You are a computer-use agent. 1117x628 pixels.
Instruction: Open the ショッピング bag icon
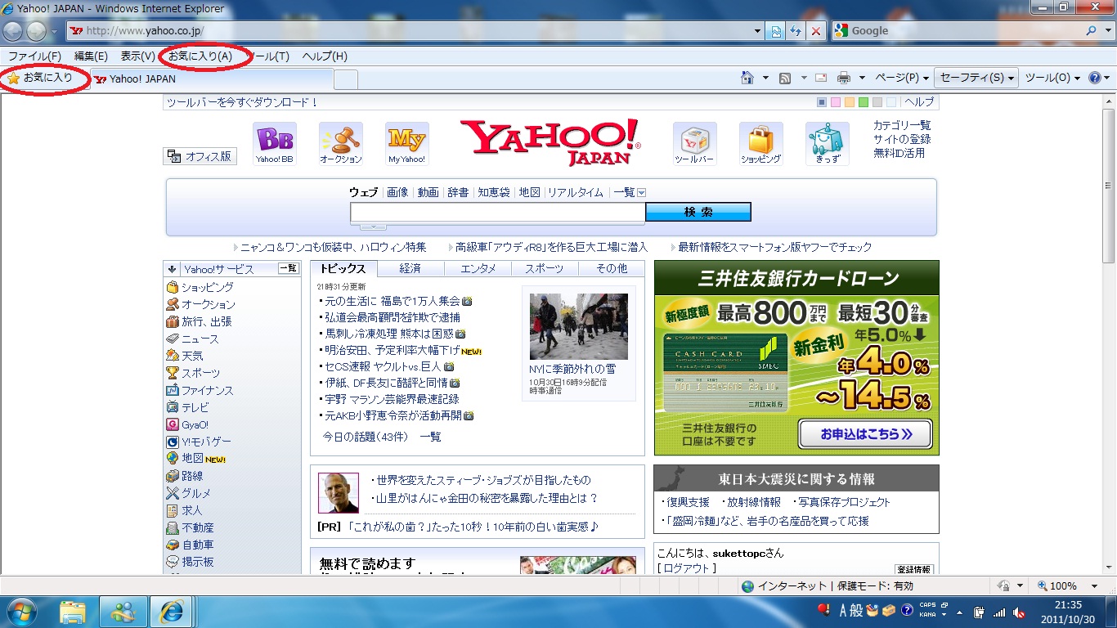pyautogui.click(x=761, y=144)
